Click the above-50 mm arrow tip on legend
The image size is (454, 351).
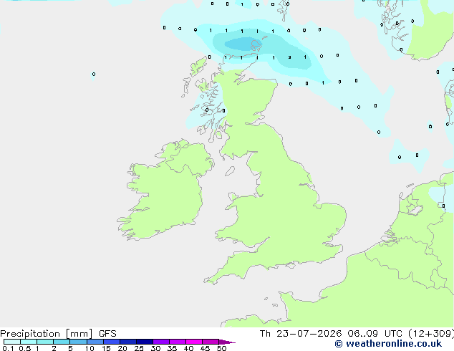(x=227, y=342)
